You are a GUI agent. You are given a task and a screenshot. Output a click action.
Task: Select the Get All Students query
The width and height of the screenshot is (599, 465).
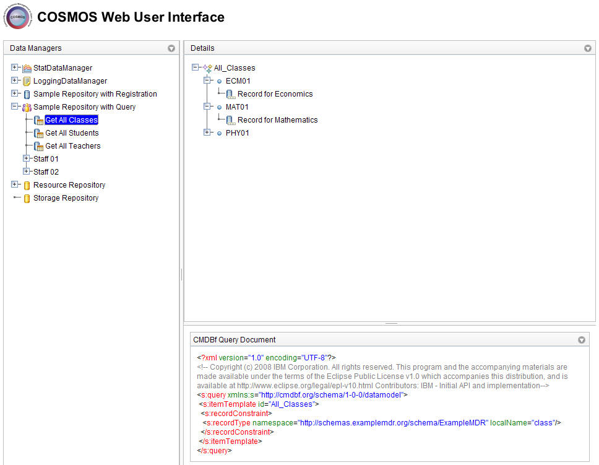pos(72,133)
